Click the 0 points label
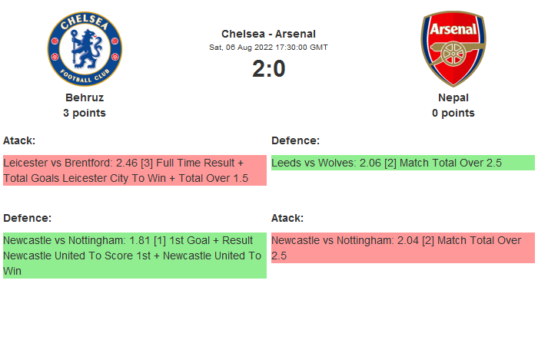The width and height of the screenshot is (538, 353). click(453, 113)
